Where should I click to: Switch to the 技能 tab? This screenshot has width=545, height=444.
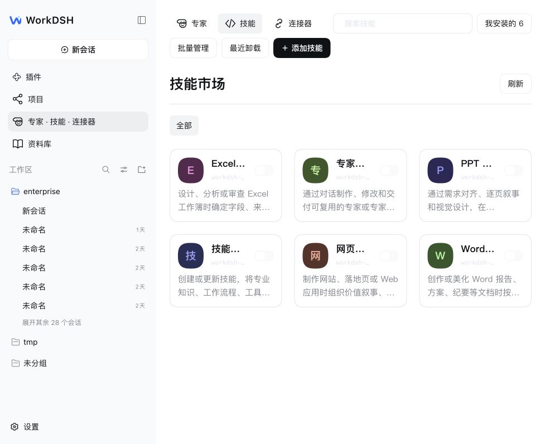point(240,23)
